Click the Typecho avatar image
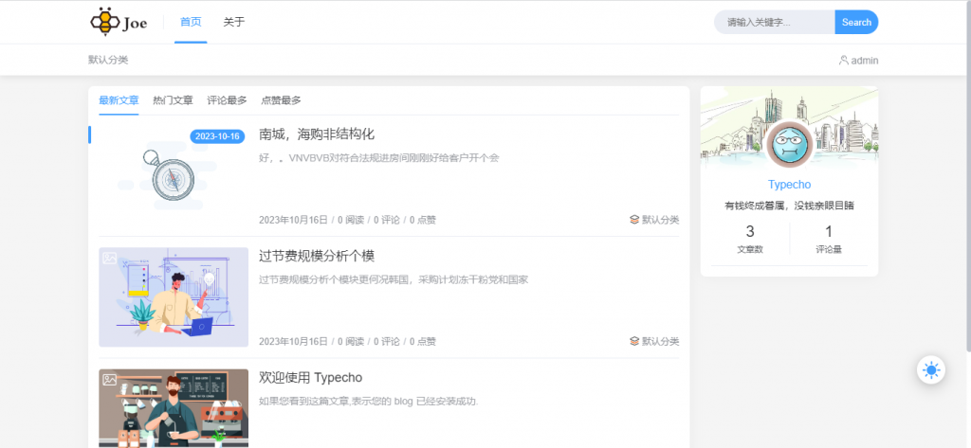 [x=788, y=146]
